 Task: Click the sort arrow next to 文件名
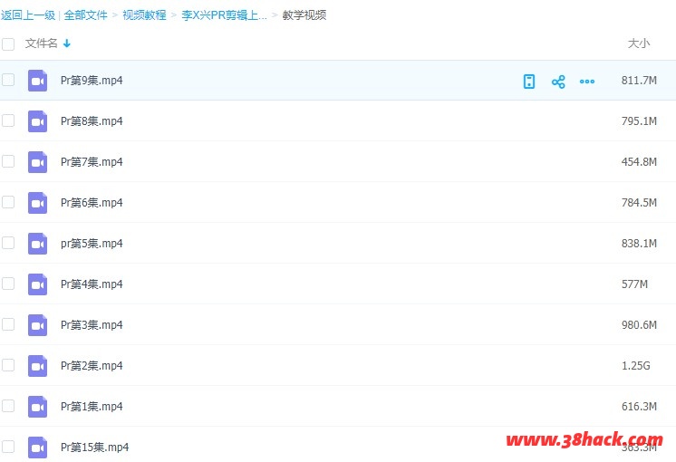(x=67, y=43)
